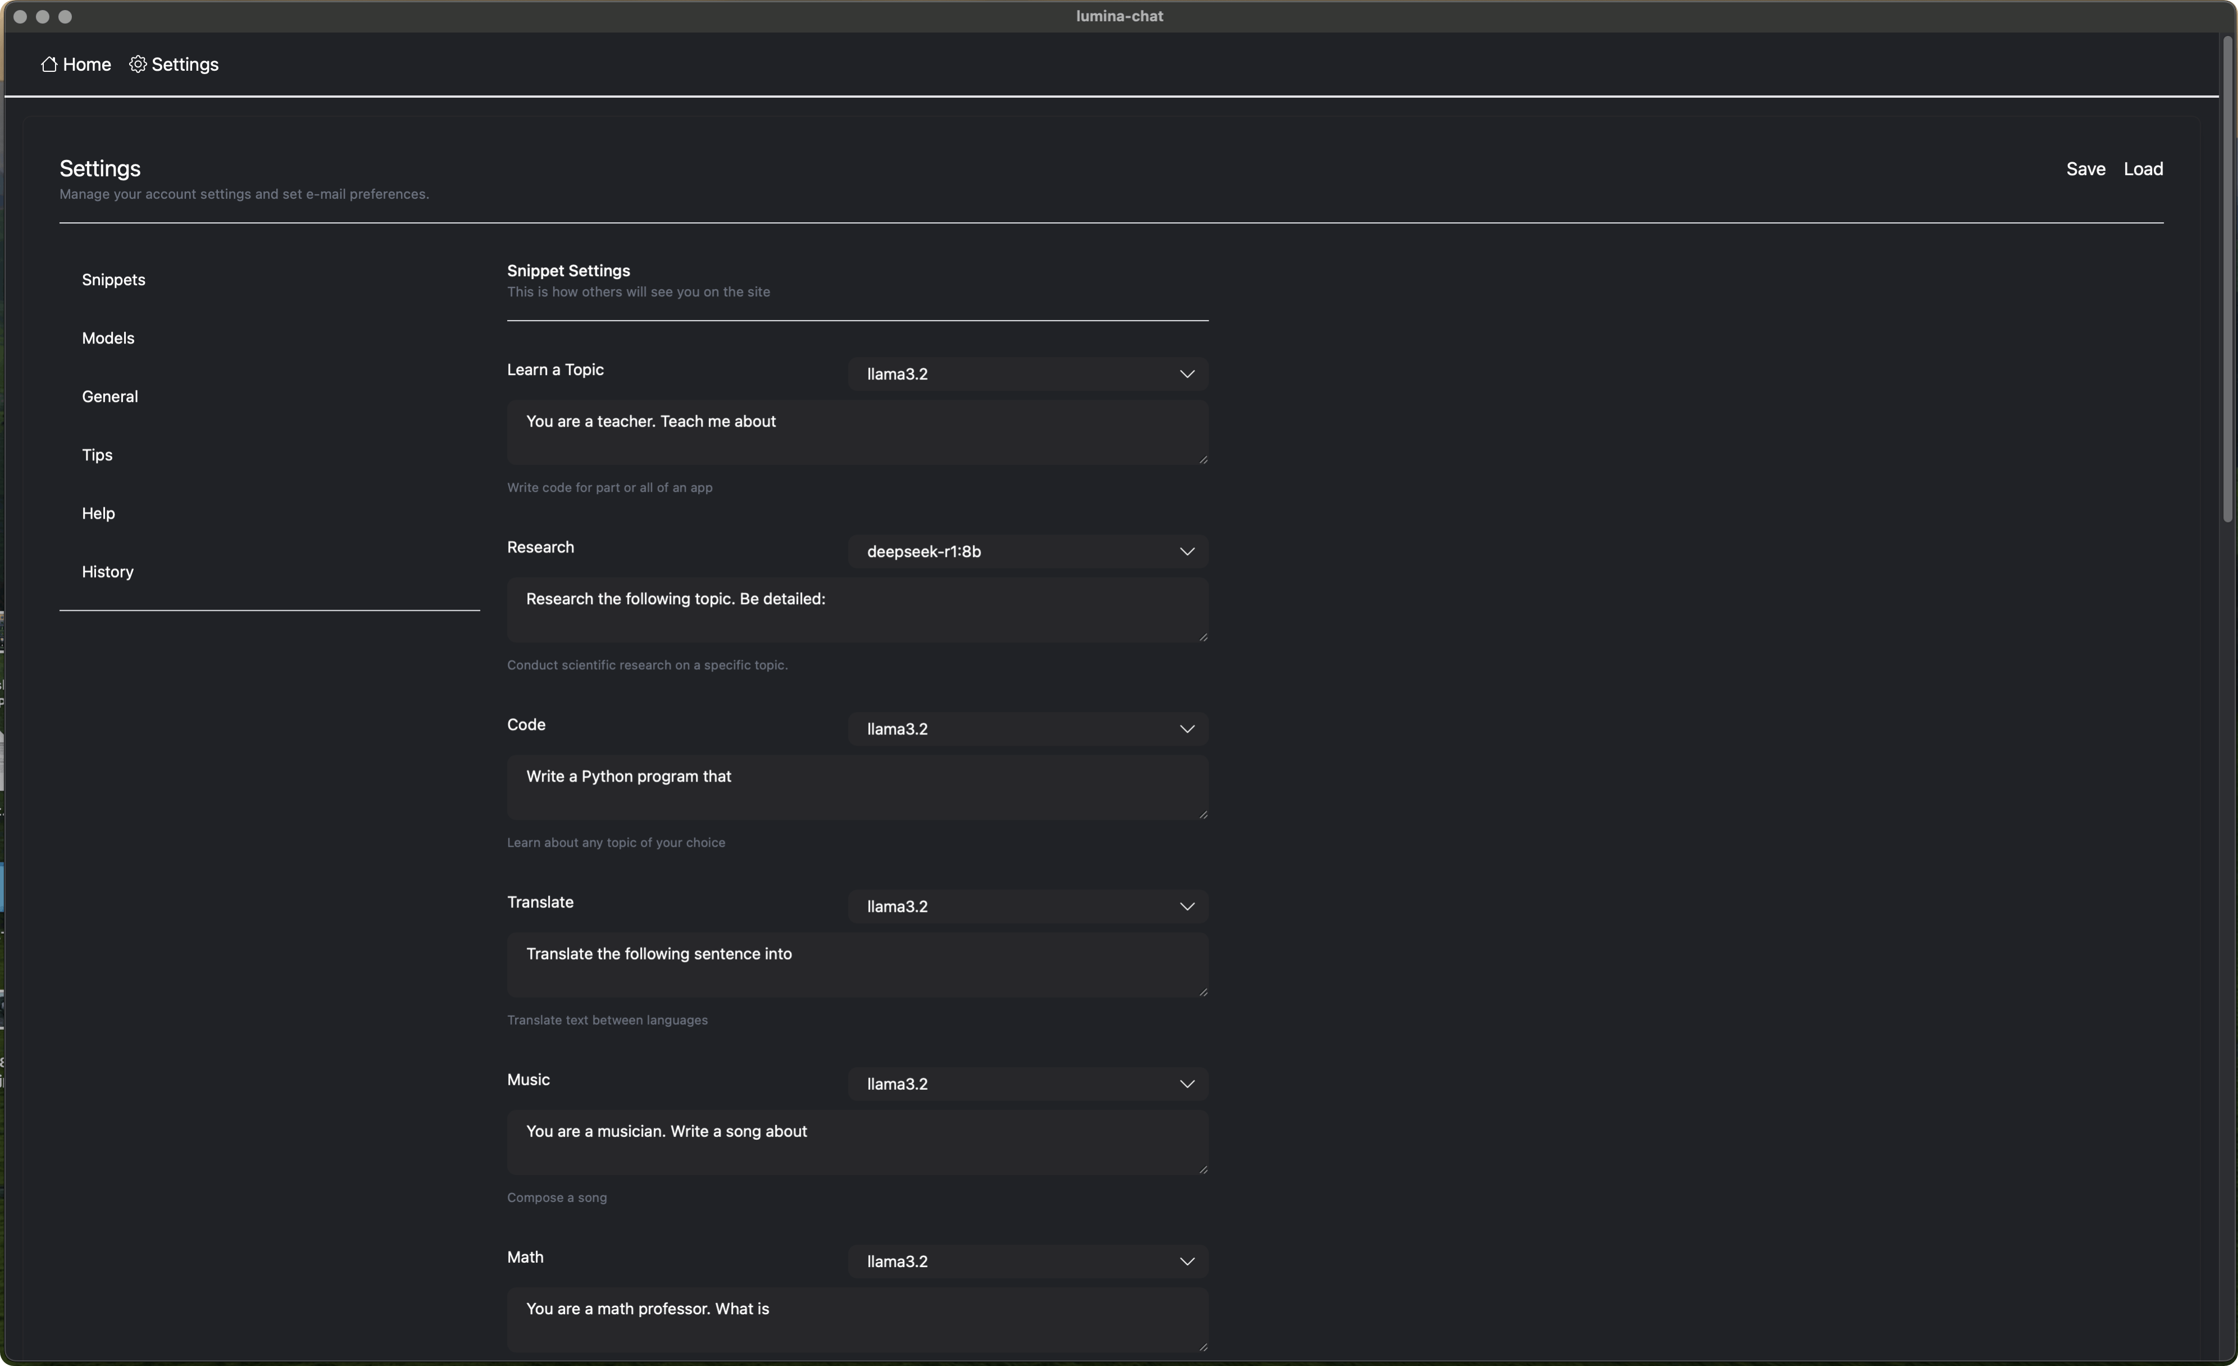2238x1366 pixels.
Task: Click the Save button
Action: [2085, 169]
